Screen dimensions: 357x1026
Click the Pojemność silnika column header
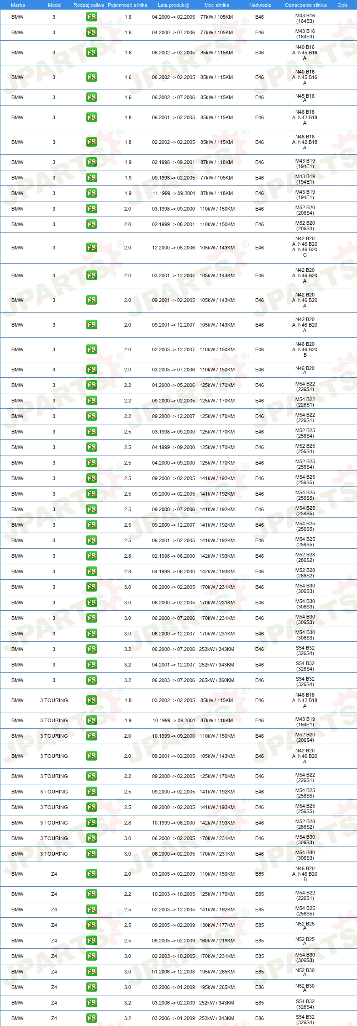click(x=127, y=5)
